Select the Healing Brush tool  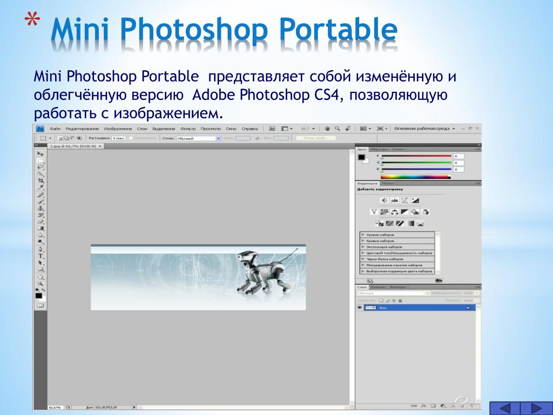pos(41,195)
